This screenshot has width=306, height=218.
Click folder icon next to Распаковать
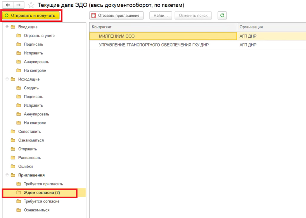point(13,158)
